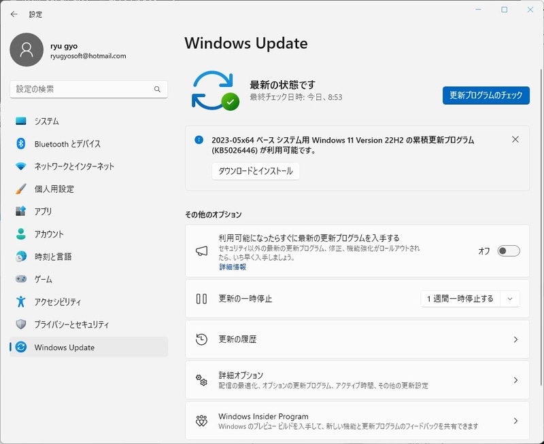The height and width of the screenshot is (444, 544).
Task: Dismiss the KB5026446 notification
Action: click(515, 139)
